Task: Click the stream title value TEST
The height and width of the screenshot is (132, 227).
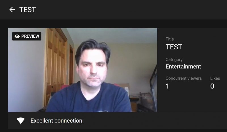Action: point(174,47)
